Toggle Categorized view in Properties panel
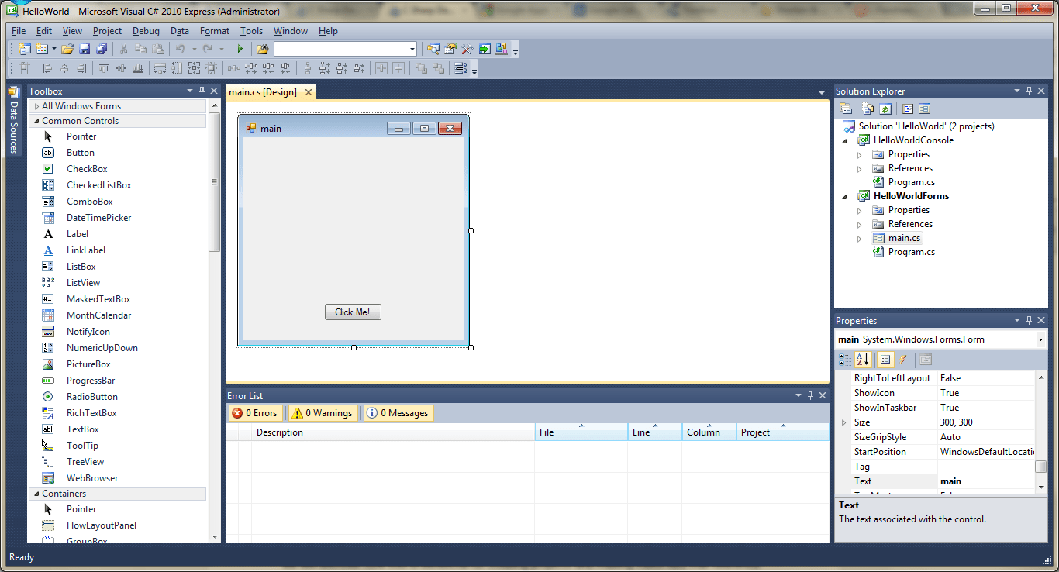Image resolution: width=1059 pixels, height=572 pixels. [x=846, y=360]
